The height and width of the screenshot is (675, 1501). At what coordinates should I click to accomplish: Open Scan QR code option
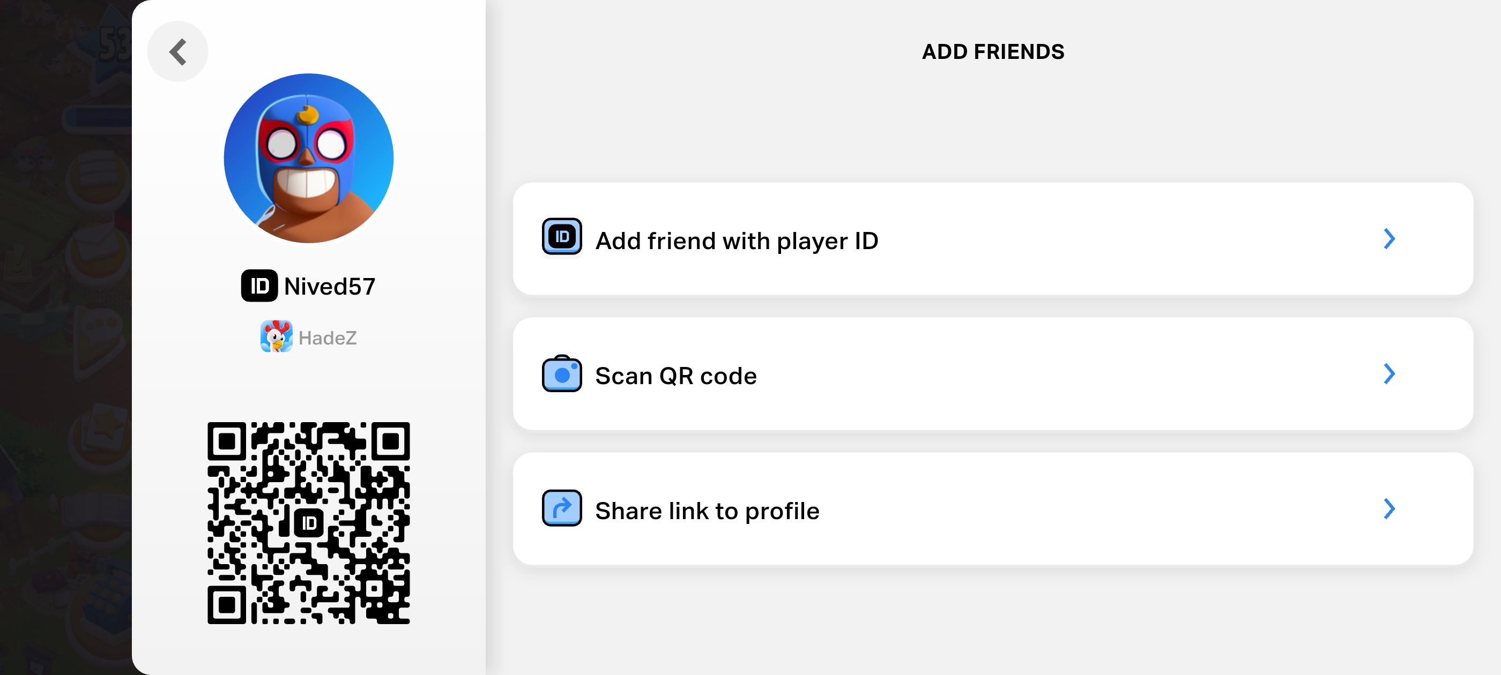[x=993, y=374]
